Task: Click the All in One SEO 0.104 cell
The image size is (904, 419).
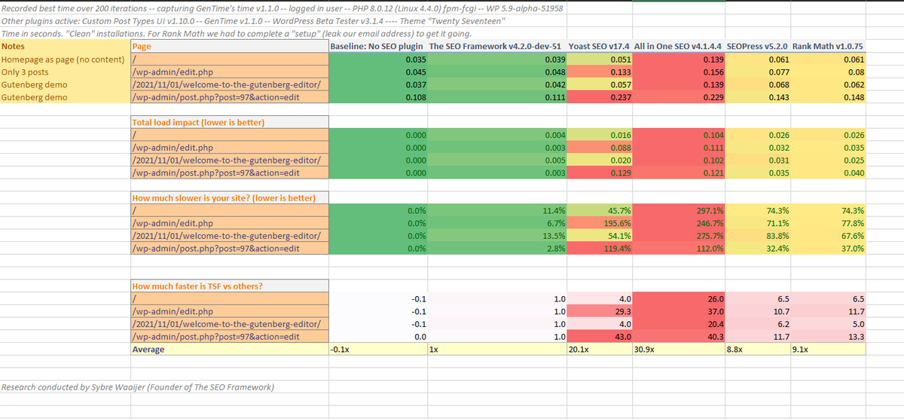Action: [x=679, y=135]
